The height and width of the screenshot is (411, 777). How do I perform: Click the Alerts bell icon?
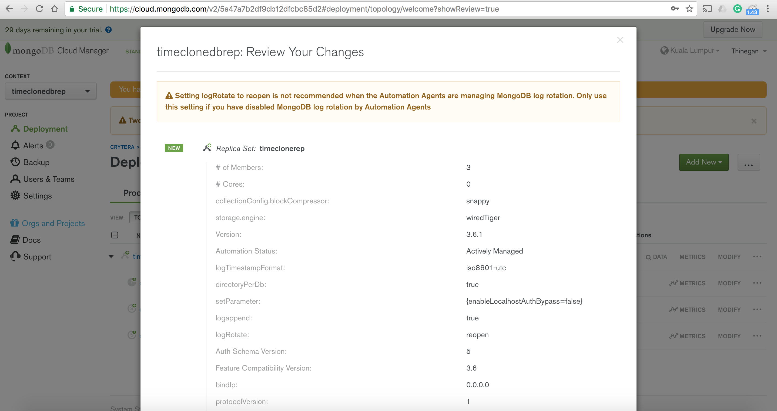coord(15,145)
